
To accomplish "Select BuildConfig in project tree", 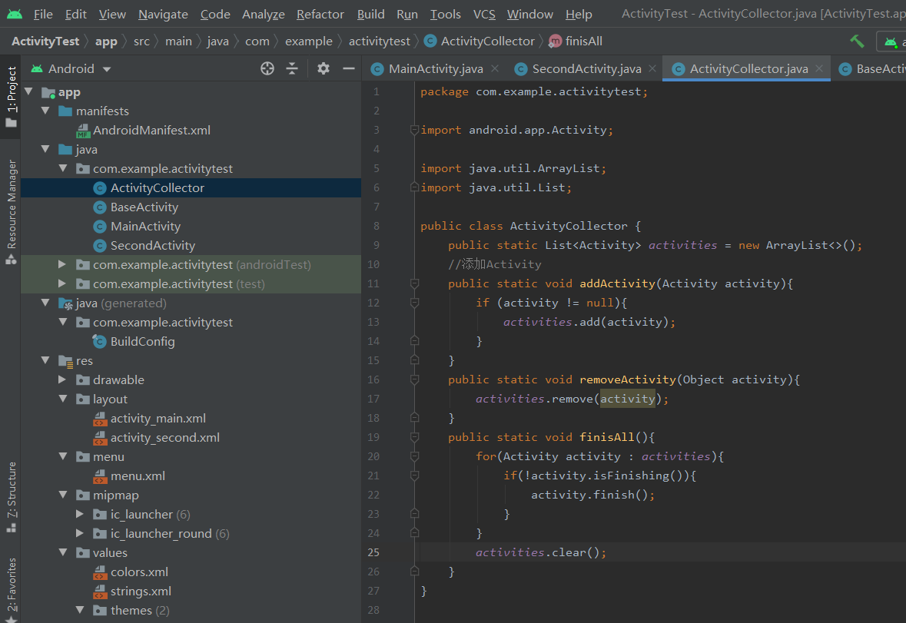I will click(142, 341).
